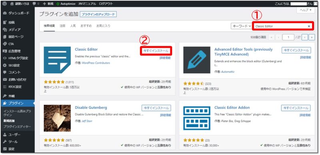Select the 人気 tab
This screenshot has height=155, width=320.
tap(73, 26)
